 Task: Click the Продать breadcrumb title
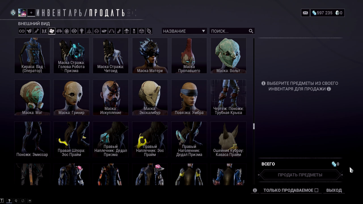pyautogui.click(x=107, y=13)
